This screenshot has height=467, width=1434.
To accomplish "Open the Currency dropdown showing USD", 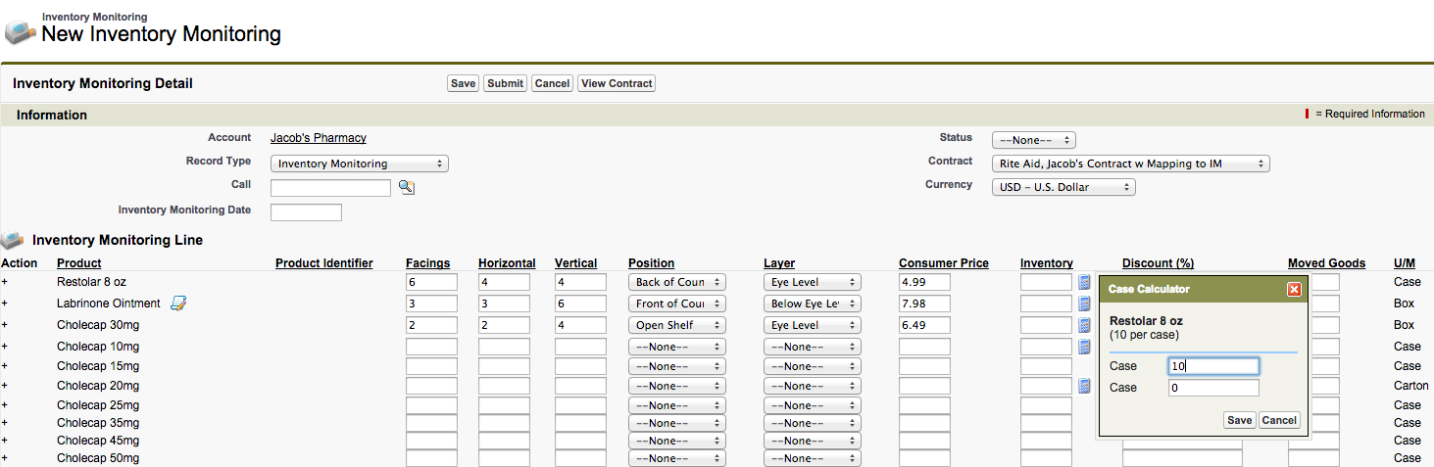I will click(x=1063, y=187).
